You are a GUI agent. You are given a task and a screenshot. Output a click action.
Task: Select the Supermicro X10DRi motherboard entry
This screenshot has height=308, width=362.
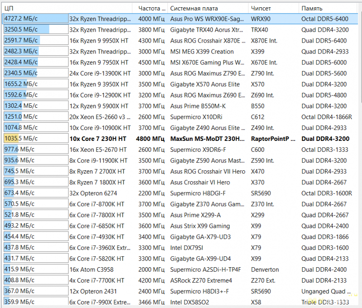click(x=196, y=117)
